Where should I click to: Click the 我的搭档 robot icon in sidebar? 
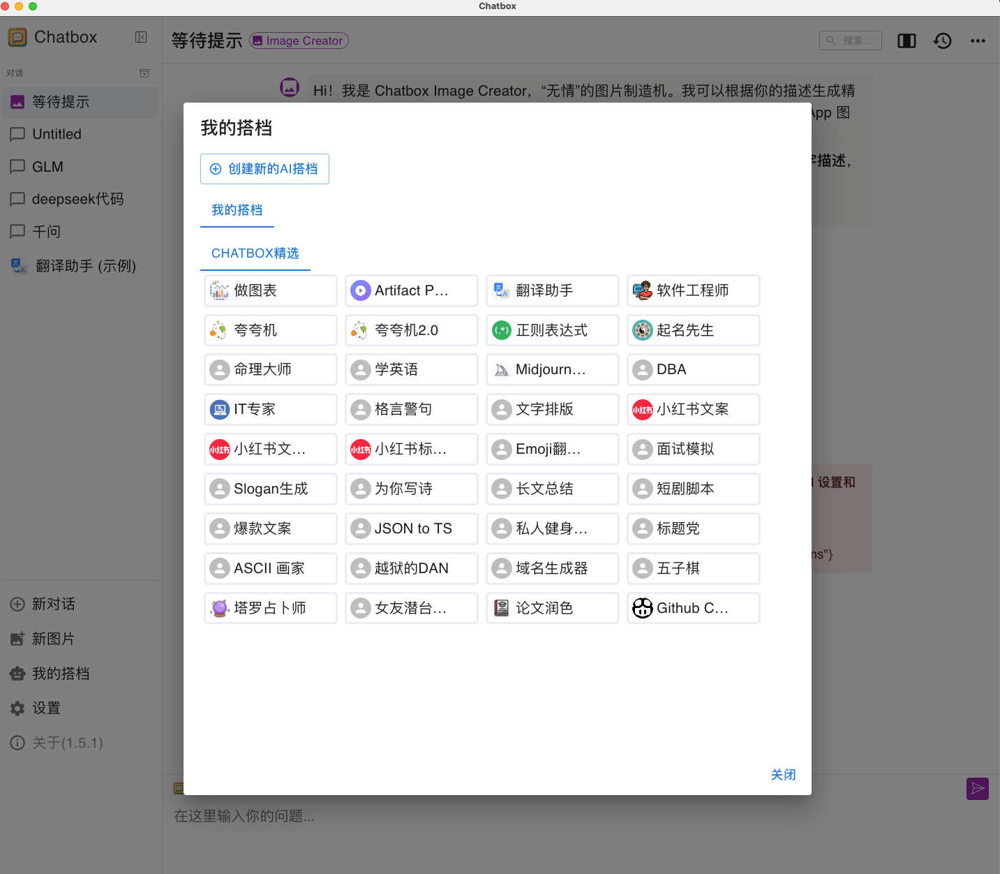(17, 674)
